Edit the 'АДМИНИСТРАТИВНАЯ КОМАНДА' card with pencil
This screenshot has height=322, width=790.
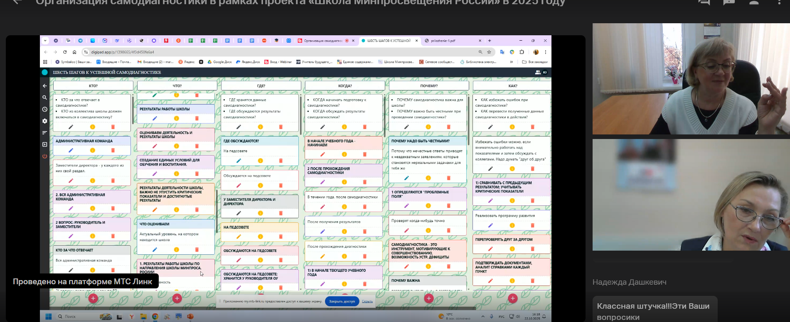point(71,150)
